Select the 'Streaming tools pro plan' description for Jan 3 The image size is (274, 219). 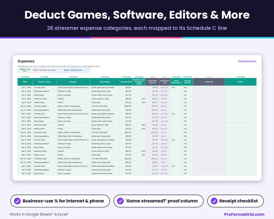coord(105,91)
